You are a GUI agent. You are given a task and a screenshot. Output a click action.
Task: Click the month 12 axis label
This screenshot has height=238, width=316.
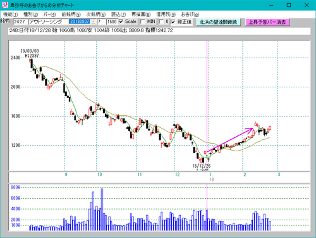point(178,175)
